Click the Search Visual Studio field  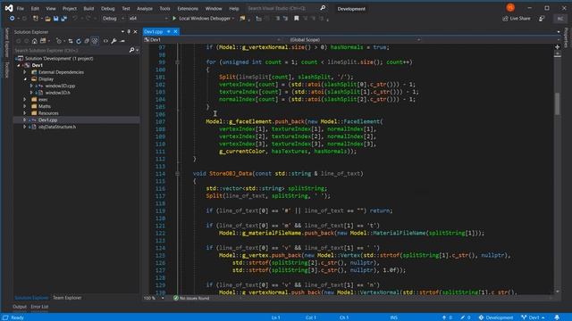(x=282, y=8)
